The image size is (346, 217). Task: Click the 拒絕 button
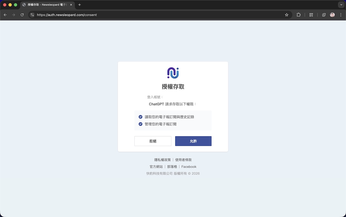tap(153, 141)
